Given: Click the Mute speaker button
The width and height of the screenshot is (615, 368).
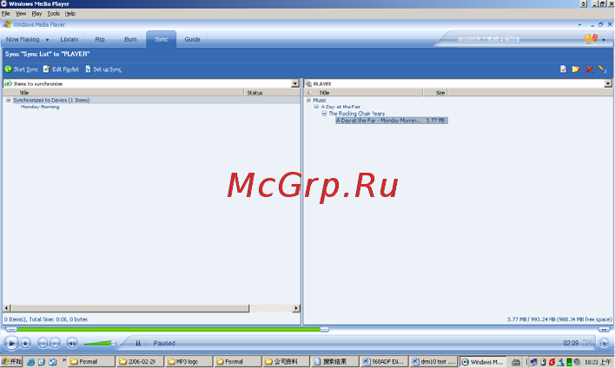Looking at the screenshot, I should point(72,344).
